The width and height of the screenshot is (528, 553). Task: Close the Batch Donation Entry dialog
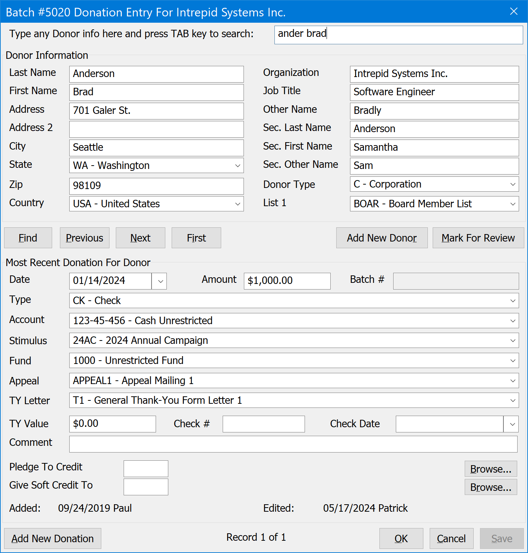pos(514,12)
